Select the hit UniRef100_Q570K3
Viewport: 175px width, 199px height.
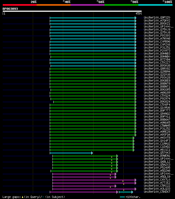point(157,153)
